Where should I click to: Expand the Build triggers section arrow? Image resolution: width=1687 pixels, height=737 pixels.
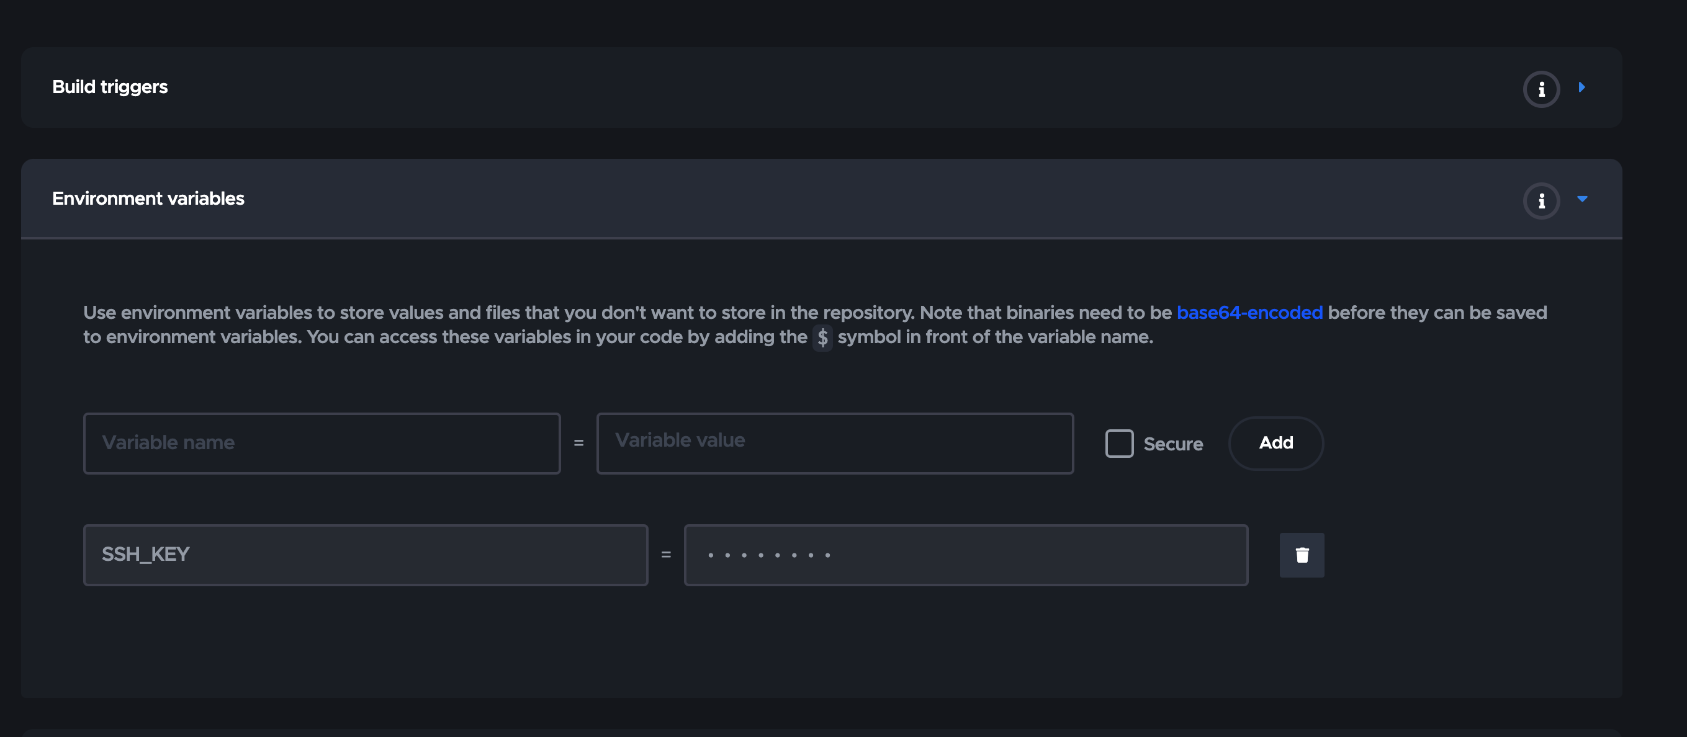[x=1581, y=87]
